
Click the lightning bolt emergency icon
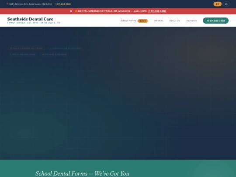[x=76, y=11]
